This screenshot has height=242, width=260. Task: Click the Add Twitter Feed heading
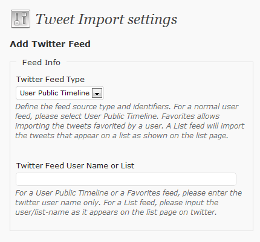(x=50, y=44)
